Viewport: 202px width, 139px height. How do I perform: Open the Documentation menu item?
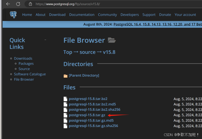click(82, 15)
